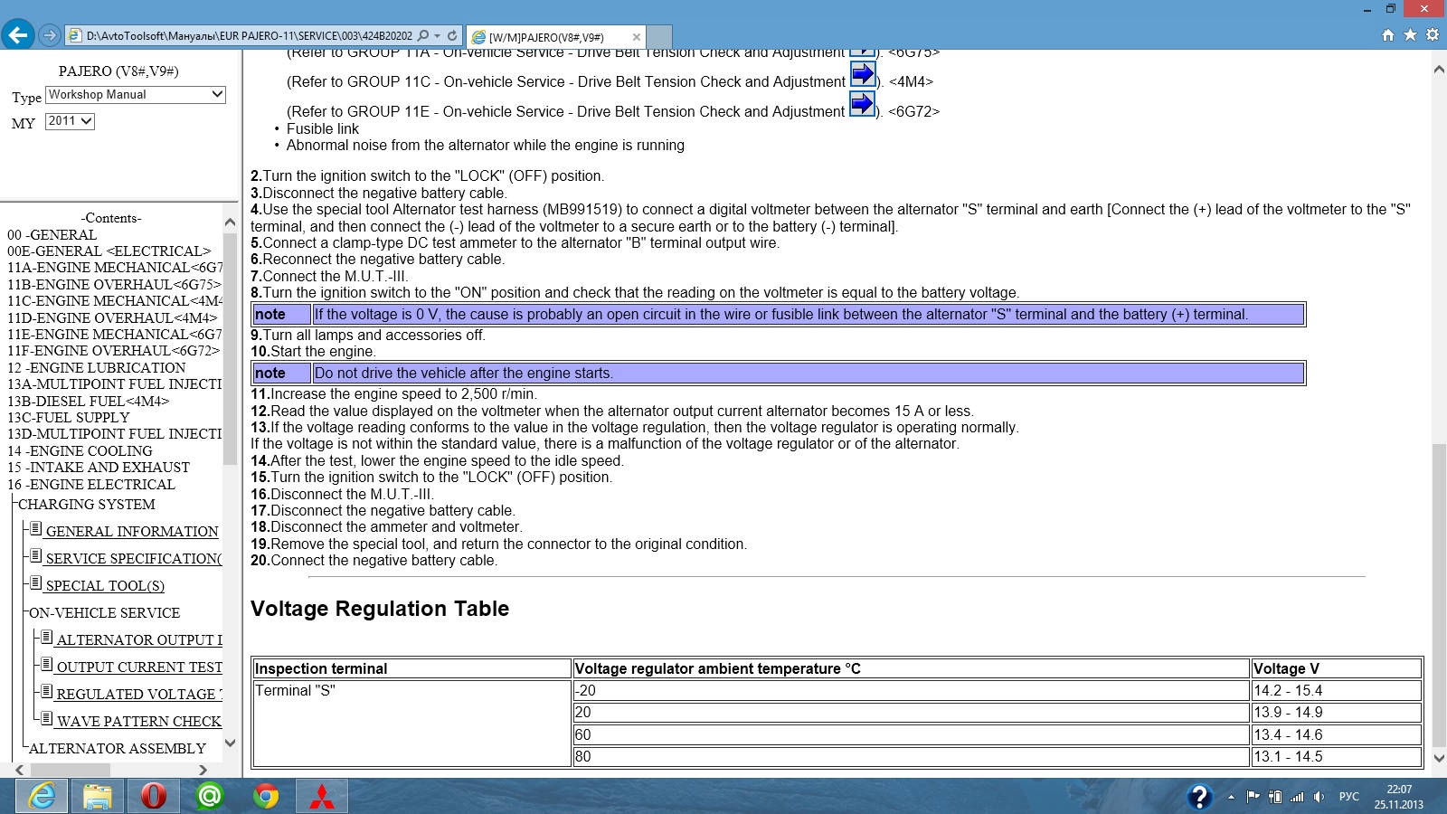Screen dimensions: 1447x814
Task: Open Google Chrome from the taskbar
Action: click(266, 796)
